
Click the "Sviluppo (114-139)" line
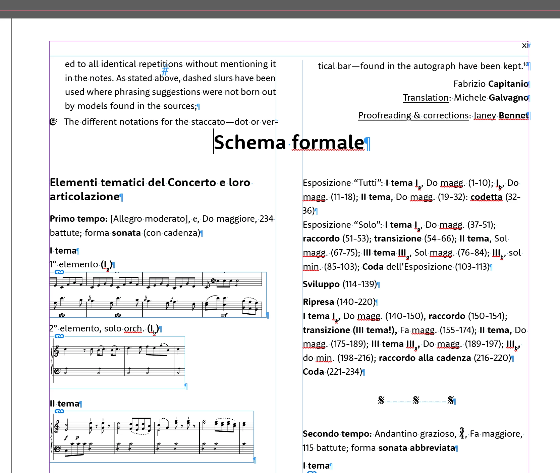(340, 284)
